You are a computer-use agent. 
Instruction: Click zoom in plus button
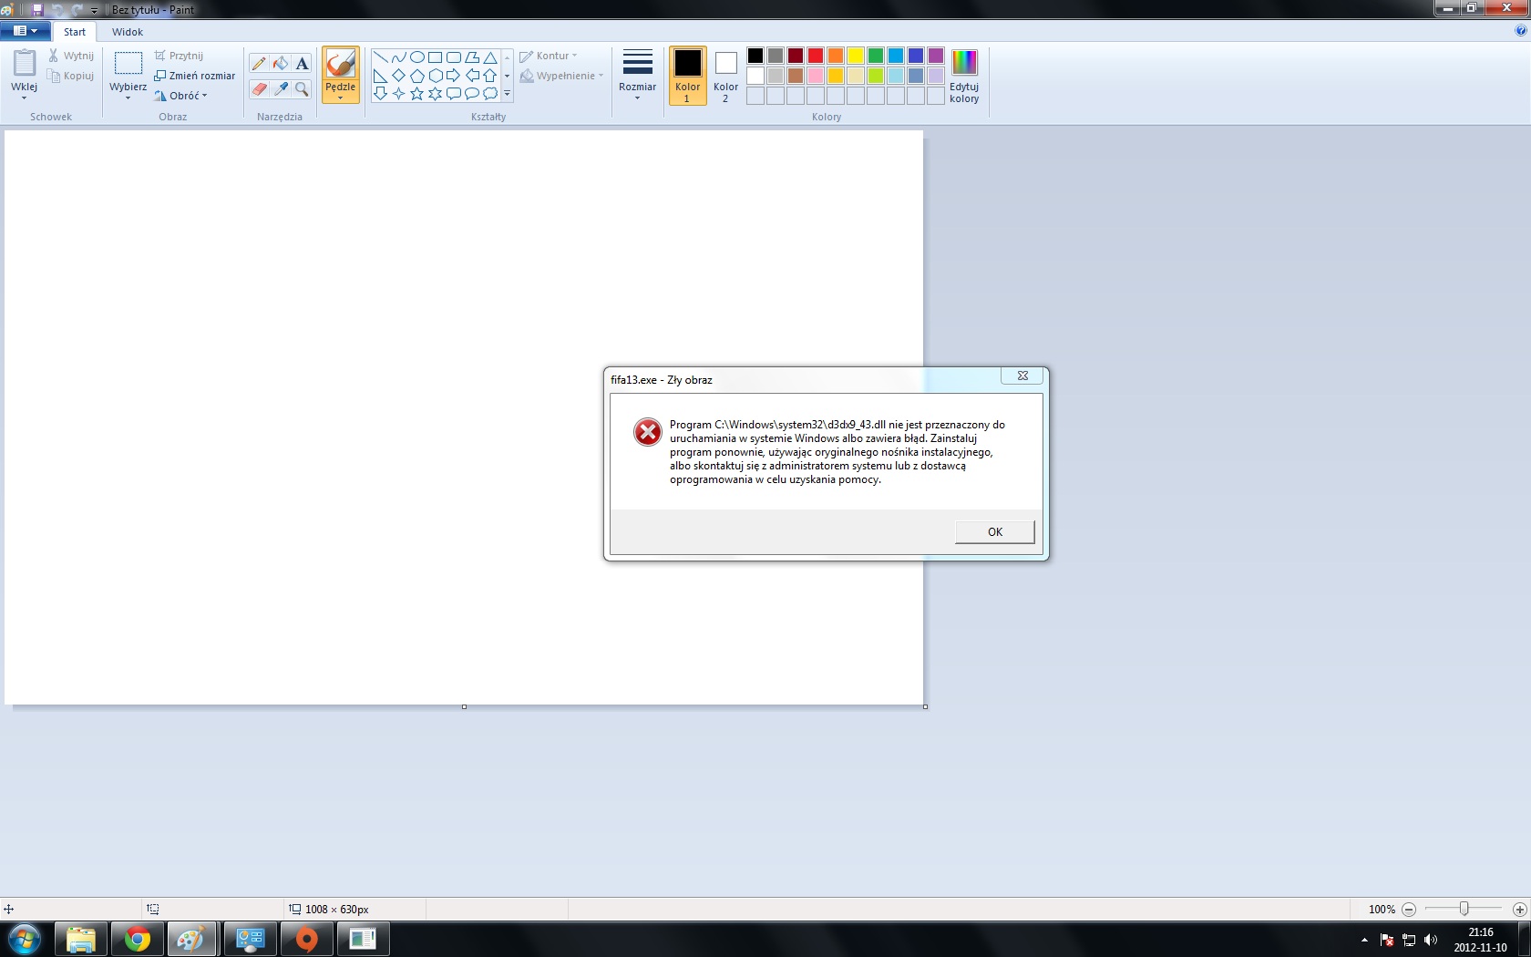(x=1519, y=910)
